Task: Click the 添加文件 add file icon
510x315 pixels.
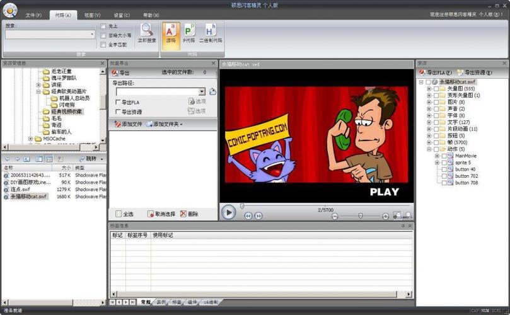Action: click(x=117, y=124)
